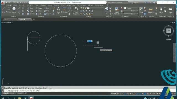Open the Insert ribbon tab
Screen dimensions: 177x99
(x=15, y=5)
